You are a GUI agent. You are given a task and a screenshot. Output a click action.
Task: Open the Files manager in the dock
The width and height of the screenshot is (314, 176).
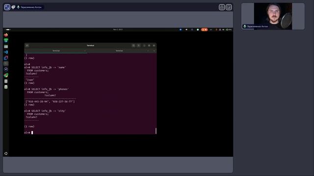click(6, 46)
